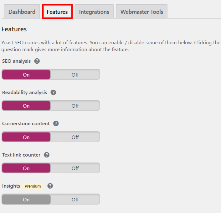Open the Cornerstone content help question mark

click(56, 124)
